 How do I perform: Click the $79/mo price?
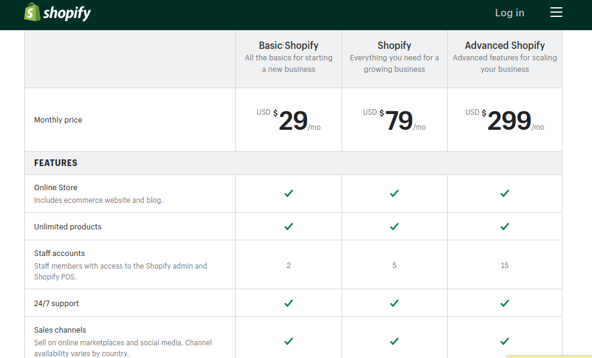tap(394, 121)
